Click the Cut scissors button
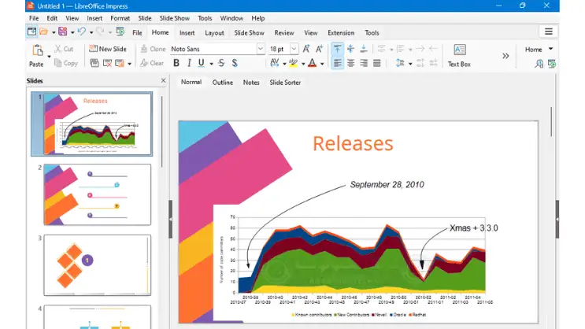Screen dimensions: 585x329 tap(64, 49)
